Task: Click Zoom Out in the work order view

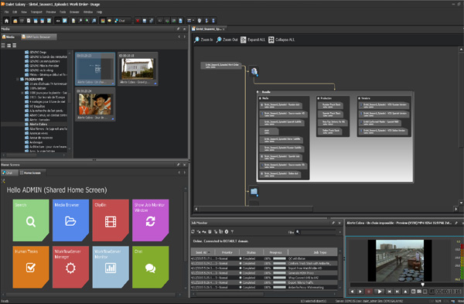Action: (x=227, y=39)
